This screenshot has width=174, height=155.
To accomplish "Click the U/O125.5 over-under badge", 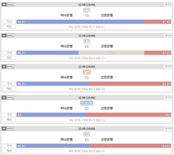I will pos(87,103).
